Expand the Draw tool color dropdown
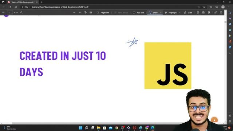The width and height of the screenshot is (233, 131). (161, 13)
